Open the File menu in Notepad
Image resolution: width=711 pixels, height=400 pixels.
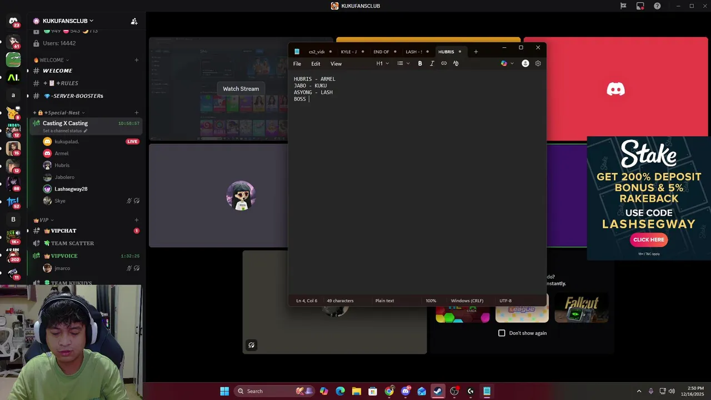[x=297, y=64]
